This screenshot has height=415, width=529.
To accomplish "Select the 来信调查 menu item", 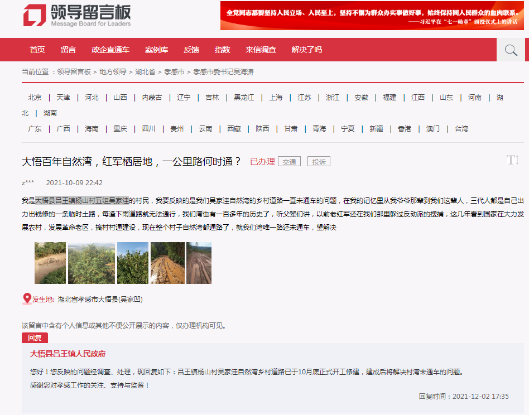I will pyautogui.click(x=261, y=50).
